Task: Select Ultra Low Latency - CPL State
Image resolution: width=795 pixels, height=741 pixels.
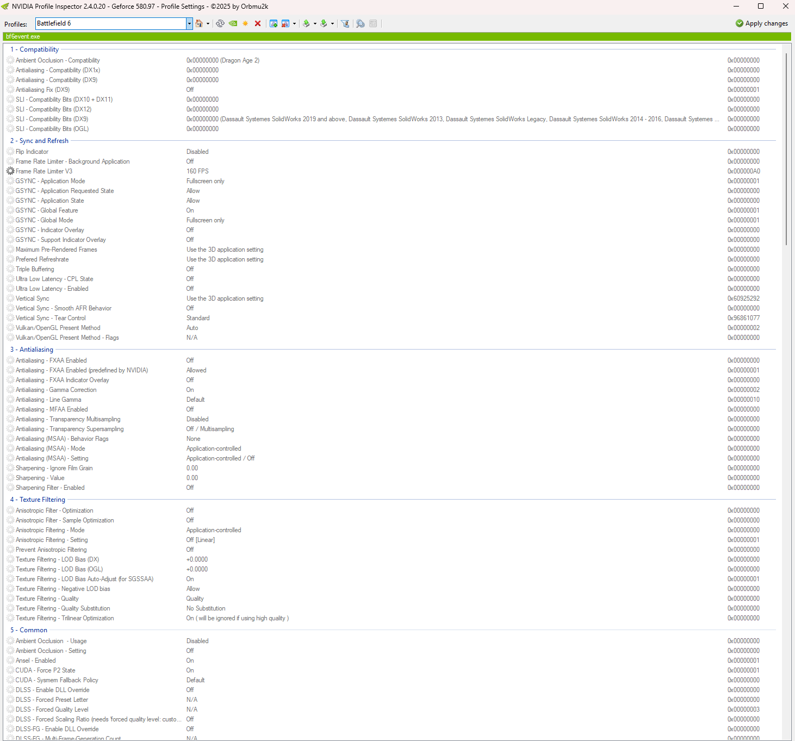Action: 390,279
